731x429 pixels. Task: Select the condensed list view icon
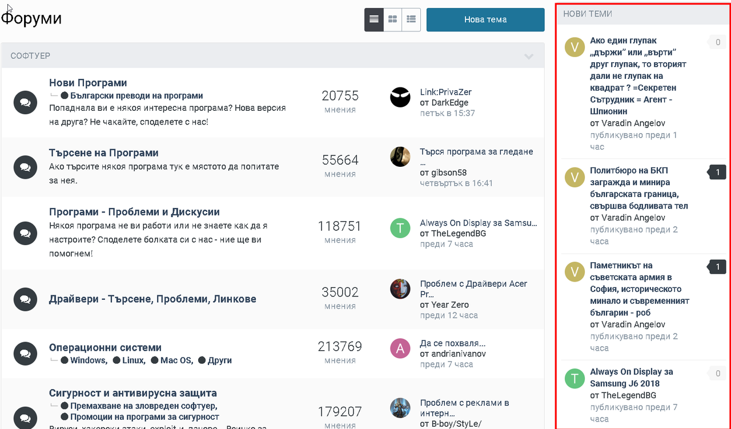click(374, 19)
